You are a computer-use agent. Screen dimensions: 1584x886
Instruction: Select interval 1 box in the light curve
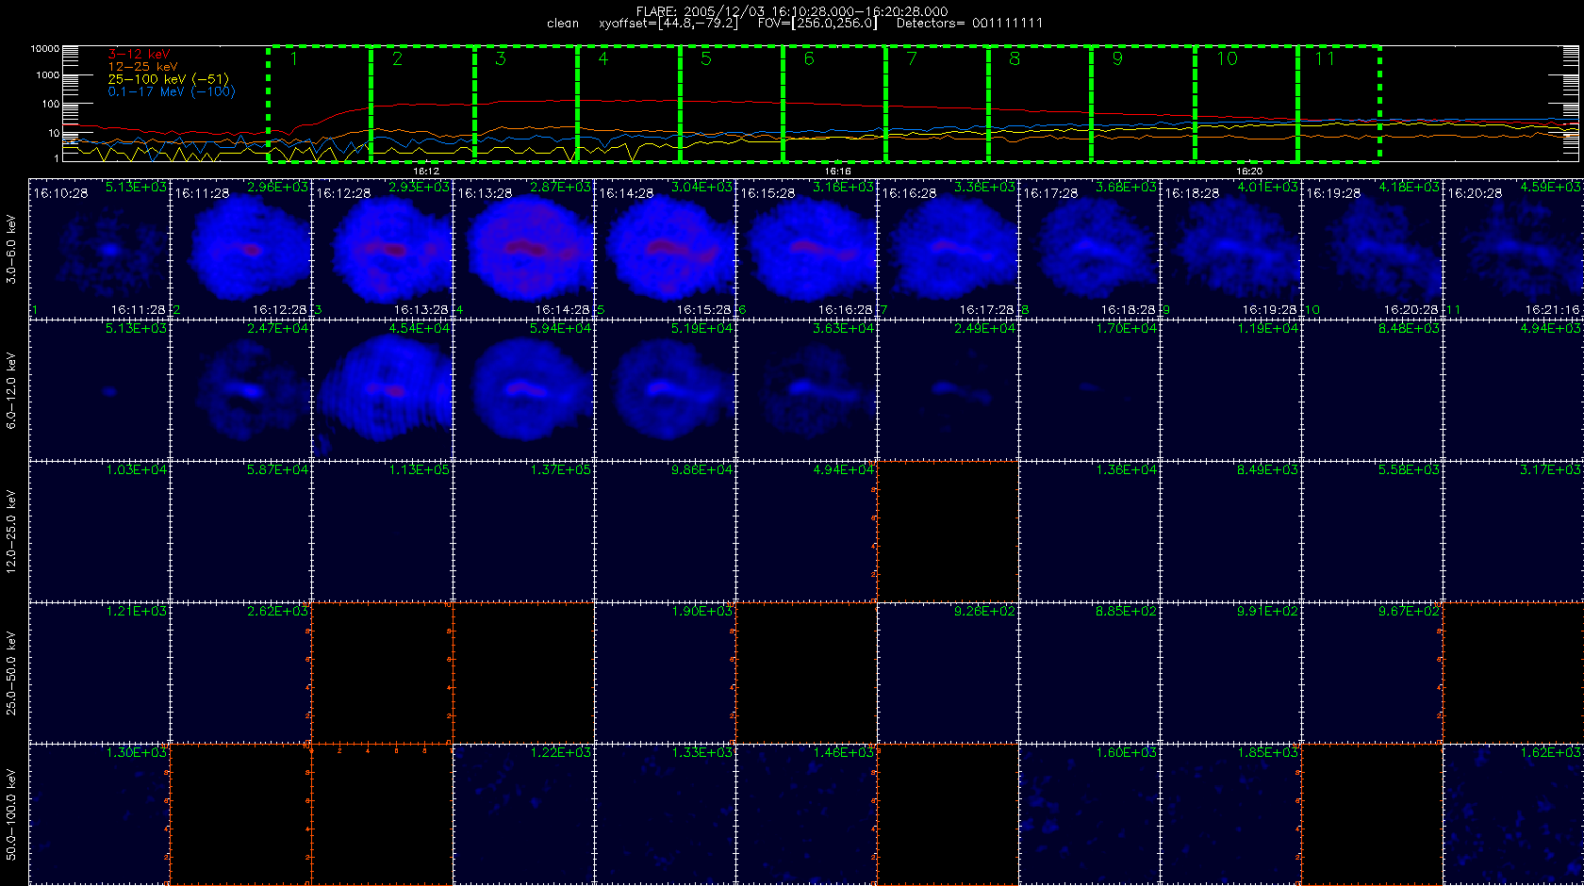pos(320,104)
